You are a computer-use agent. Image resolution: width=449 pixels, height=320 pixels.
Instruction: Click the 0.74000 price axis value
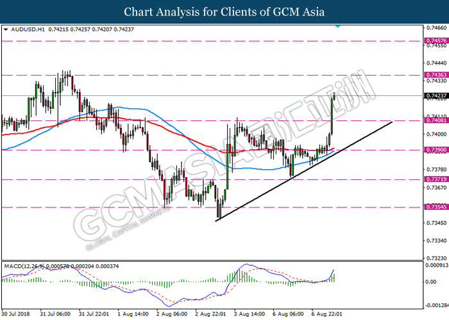(x=436, y=134)
